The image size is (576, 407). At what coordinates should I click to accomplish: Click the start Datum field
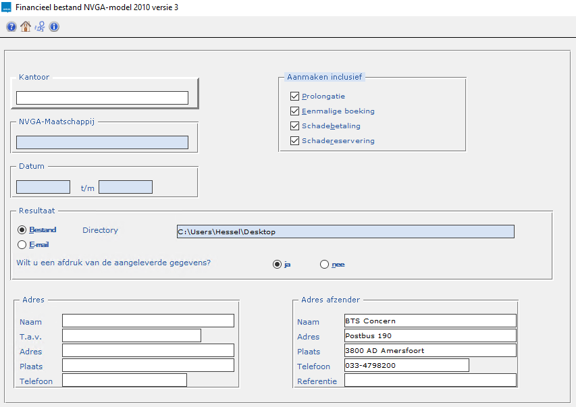pyautogui.click(x=43, y=187)
